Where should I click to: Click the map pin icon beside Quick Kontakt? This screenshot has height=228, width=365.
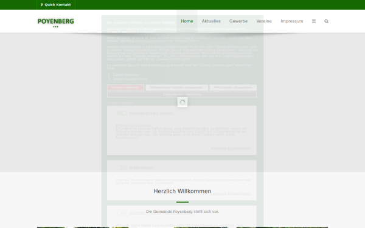(x=41, y=5)
